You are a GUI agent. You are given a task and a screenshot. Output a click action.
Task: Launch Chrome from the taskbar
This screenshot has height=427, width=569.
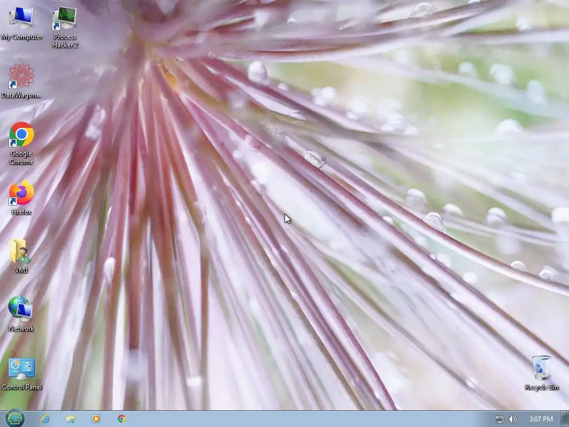click(x=122, y=419)
